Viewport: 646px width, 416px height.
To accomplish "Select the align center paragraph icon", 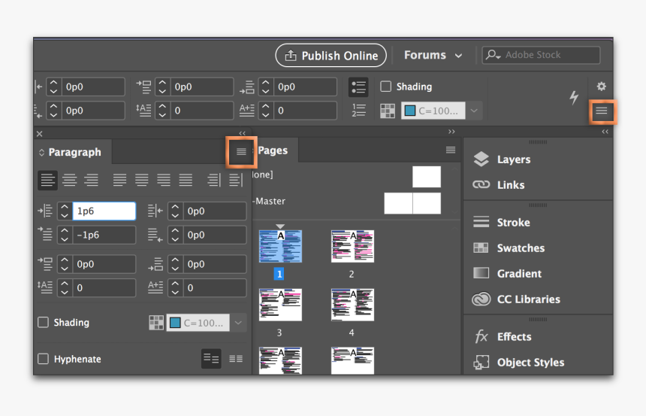I will (x=69, y=181).
